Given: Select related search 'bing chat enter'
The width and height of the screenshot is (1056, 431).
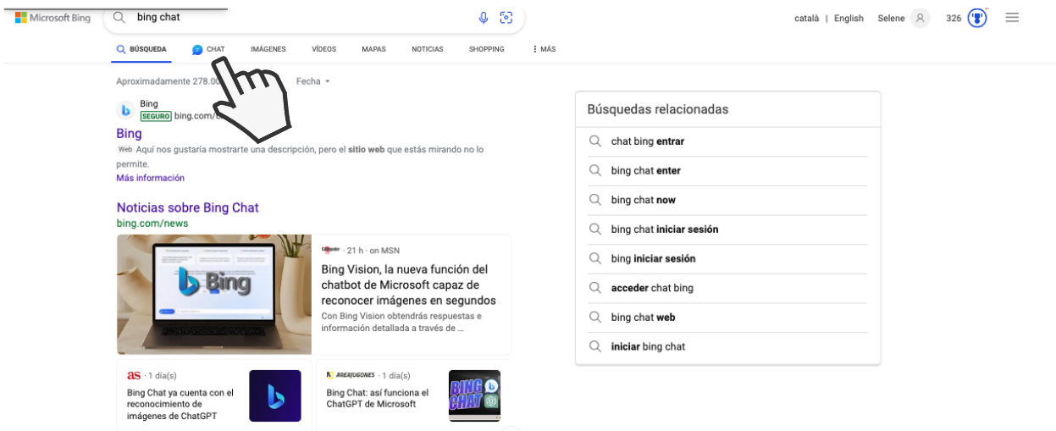Looking at the screenshot, I should click(x=646, y=170).
